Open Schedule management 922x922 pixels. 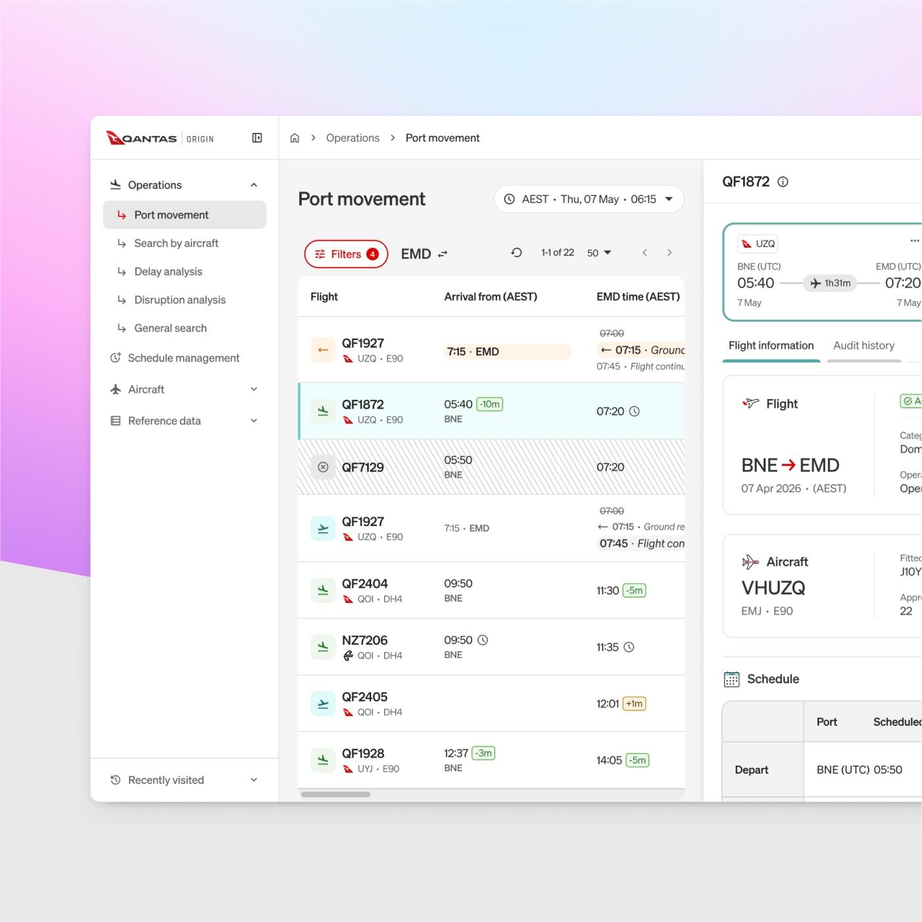pos(185,358)
